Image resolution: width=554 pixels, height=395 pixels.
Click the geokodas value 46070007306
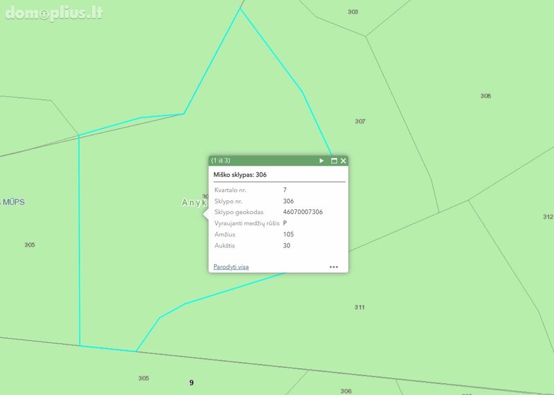tap(303, 212)
